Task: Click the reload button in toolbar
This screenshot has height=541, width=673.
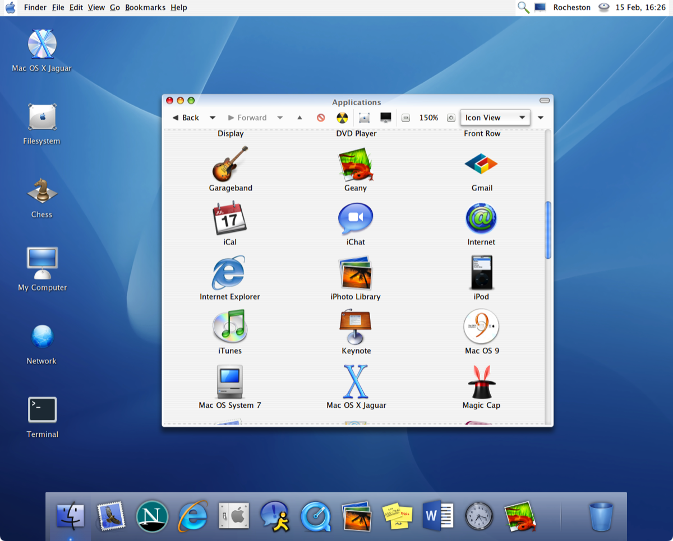Action: 342,118
